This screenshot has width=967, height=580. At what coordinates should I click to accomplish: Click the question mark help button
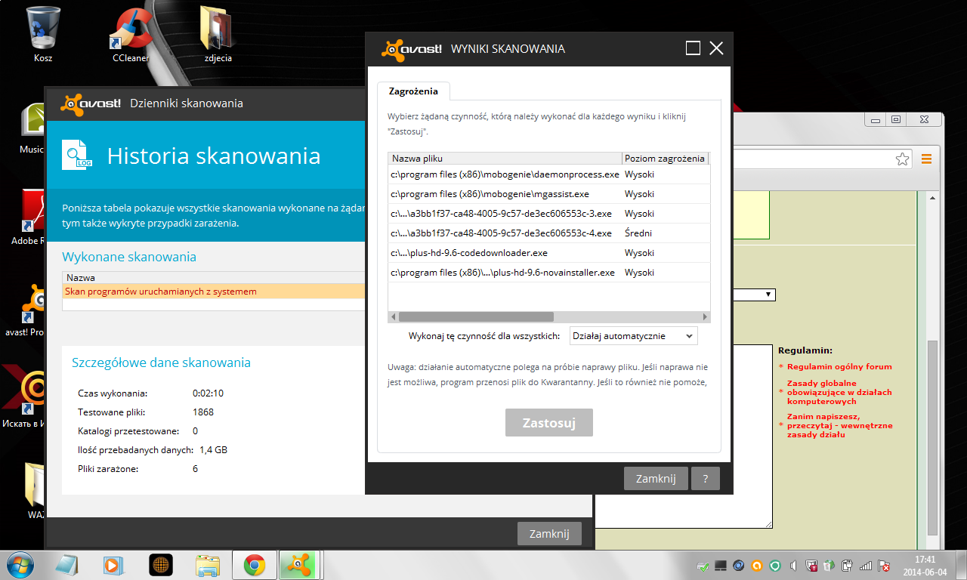706,479
